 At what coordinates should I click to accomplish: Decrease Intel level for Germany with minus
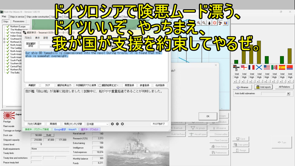click(x=238, y=82)
